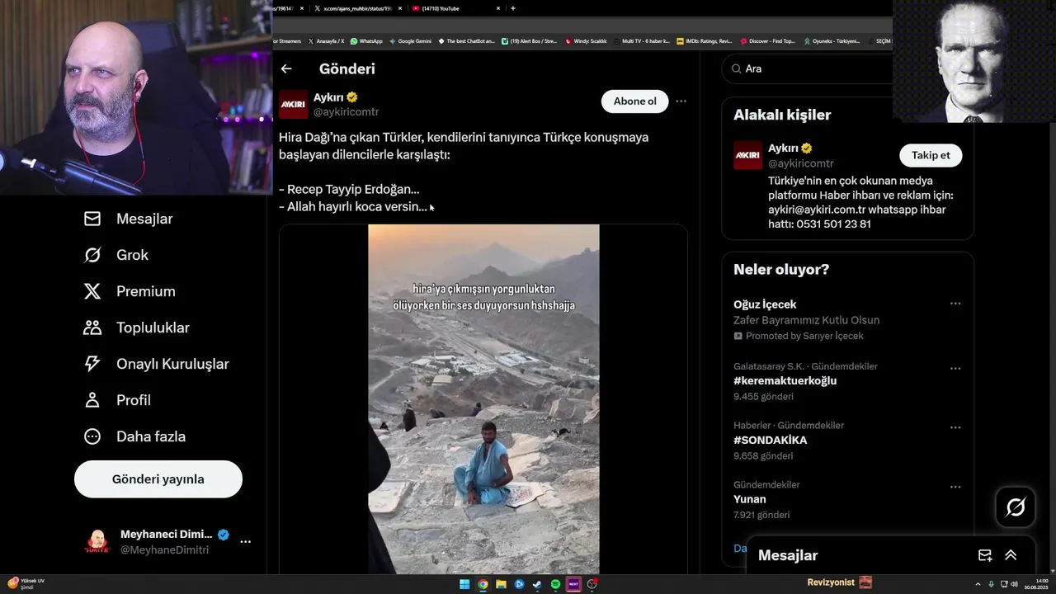This screenshot has height=594, width=1056.
Task: Close the x.com/ajans_muhbir tab
Action: tap(399, 8)
